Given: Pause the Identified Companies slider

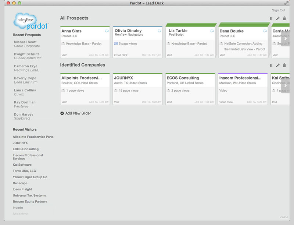Looking at the screenshot, I should click(271, 65).
